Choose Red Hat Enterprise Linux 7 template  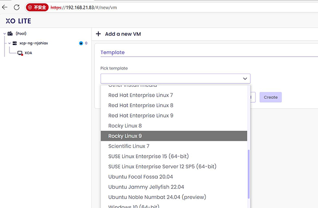[x=174, y=95]
